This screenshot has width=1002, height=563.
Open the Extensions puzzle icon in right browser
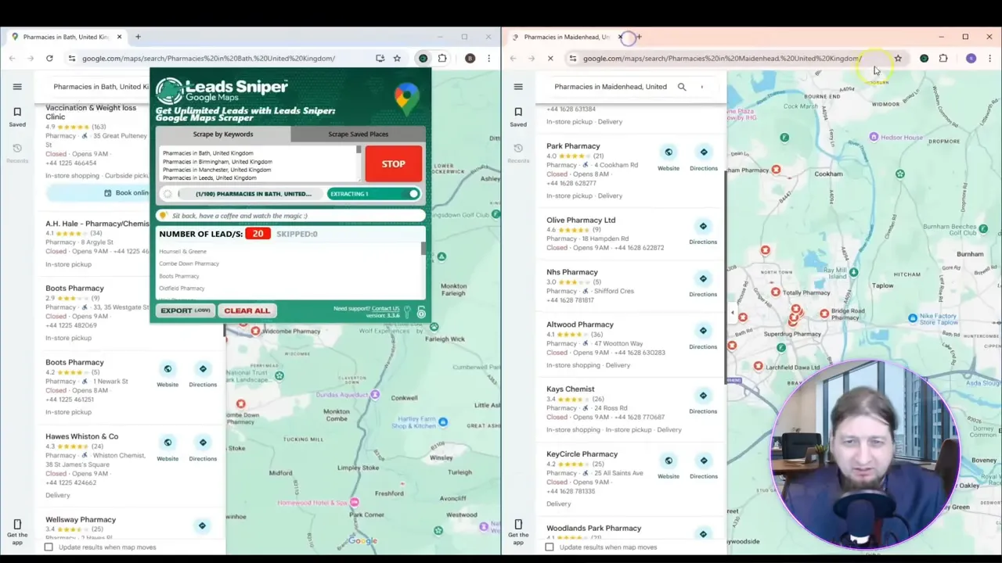[943, 58]
